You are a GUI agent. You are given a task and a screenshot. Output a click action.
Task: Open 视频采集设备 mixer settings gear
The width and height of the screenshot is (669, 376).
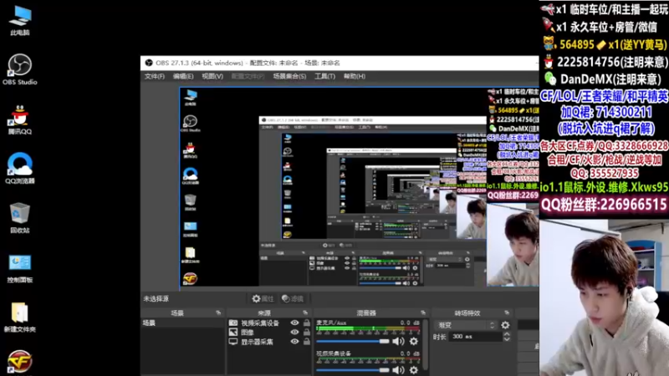point(414,370)
